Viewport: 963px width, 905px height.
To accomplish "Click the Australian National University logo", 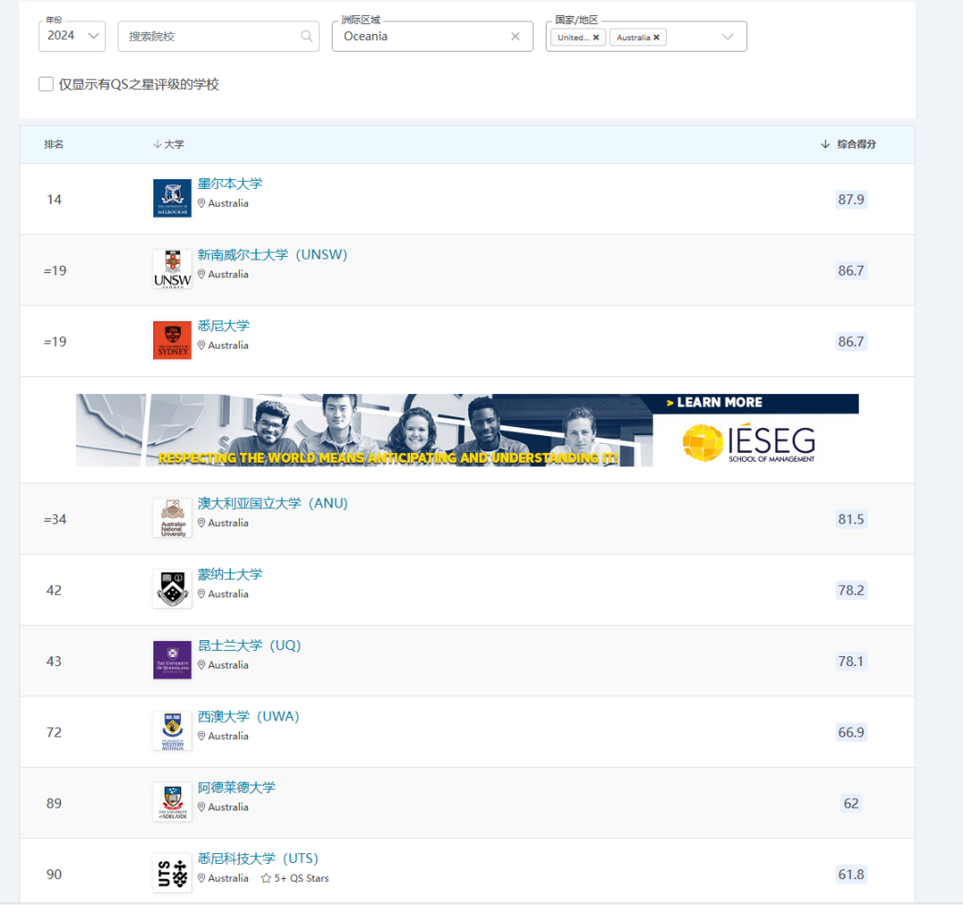I will (172, 518).
